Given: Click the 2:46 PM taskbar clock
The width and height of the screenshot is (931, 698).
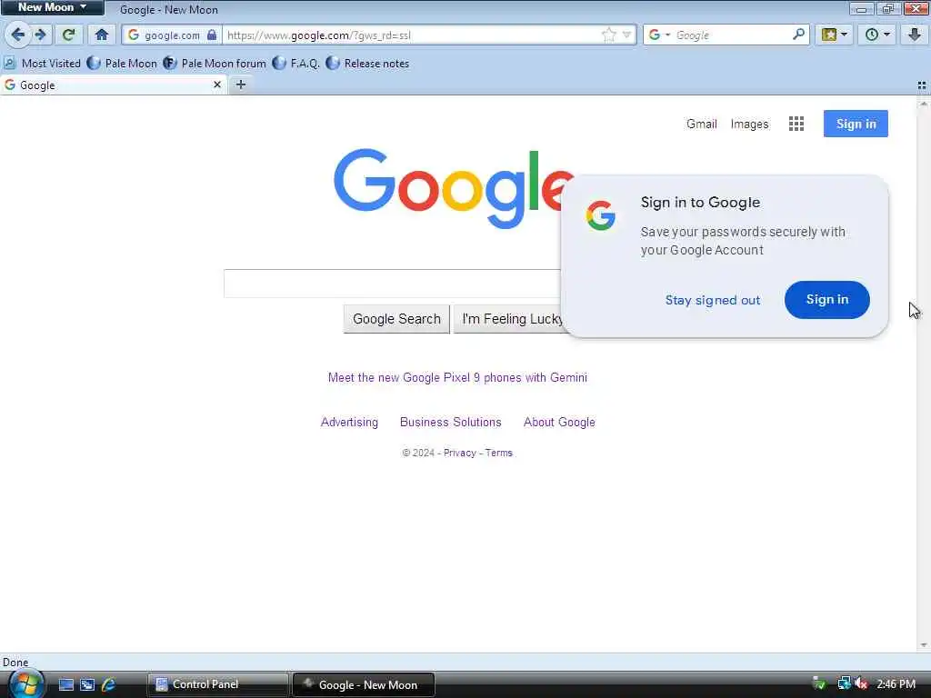Looking at the screenshot, I should pos(896,684).
